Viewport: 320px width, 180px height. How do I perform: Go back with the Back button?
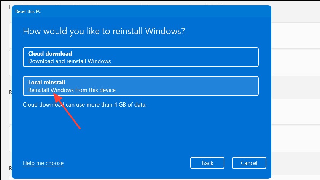[x=207, y=163]
